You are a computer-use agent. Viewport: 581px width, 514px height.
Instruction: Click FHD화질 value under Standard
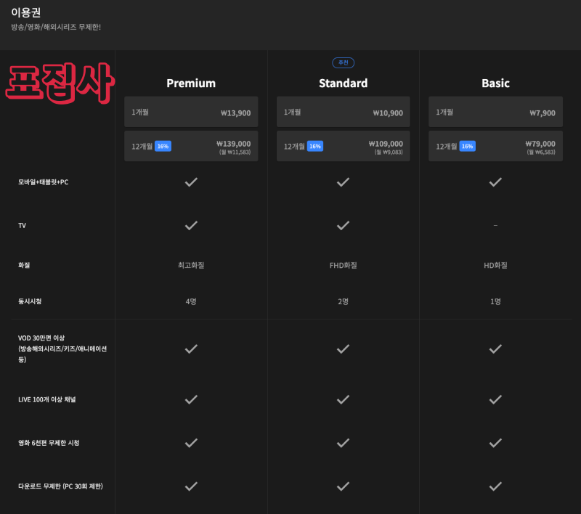[343, 265]
